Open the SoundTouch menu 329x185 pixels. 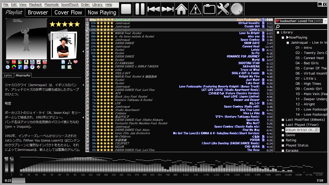coord(70,5)
